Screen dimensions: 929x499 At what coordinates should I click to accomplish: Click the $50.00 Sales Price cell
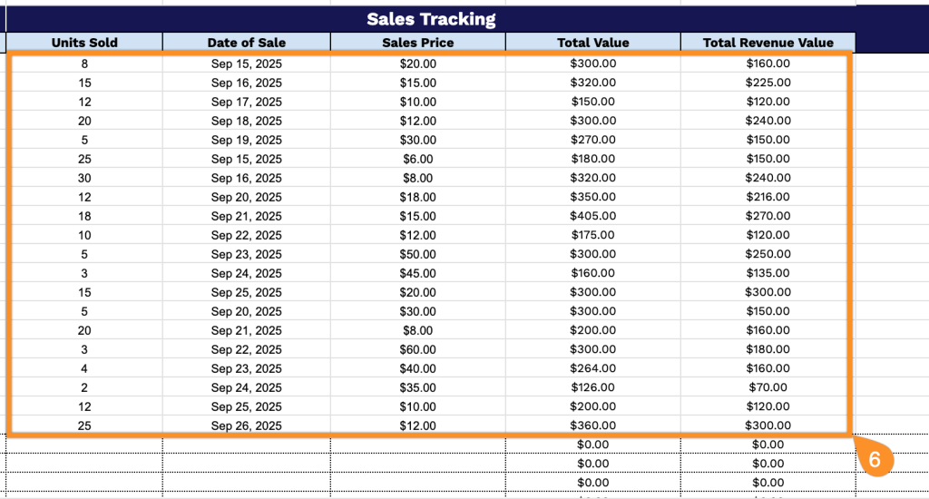pos(417,254)
